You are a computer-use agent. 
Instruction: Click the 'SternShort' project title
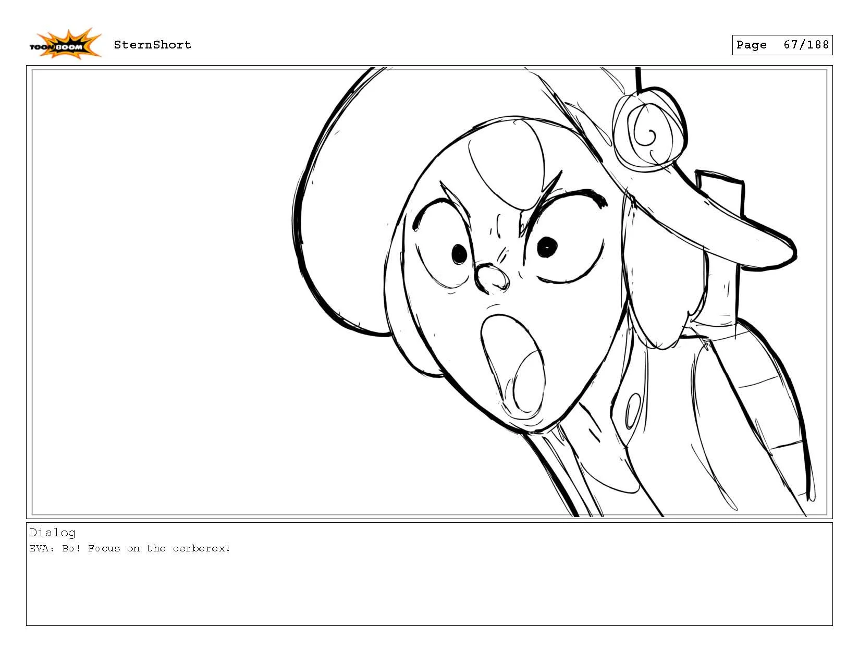pos(154,45)
